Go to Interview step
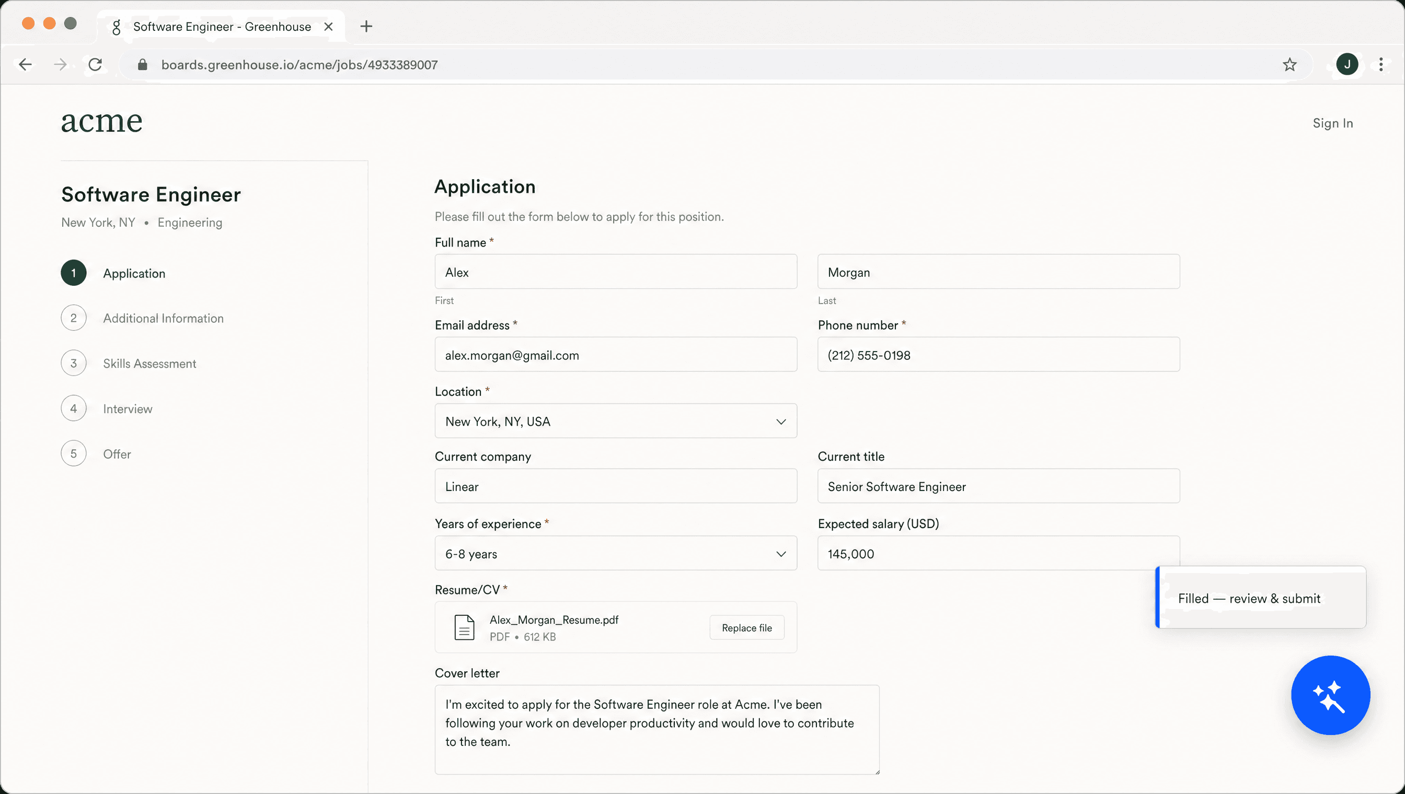Image resolution: width=1405 pixels, height=794 pixels. [128, 408]
